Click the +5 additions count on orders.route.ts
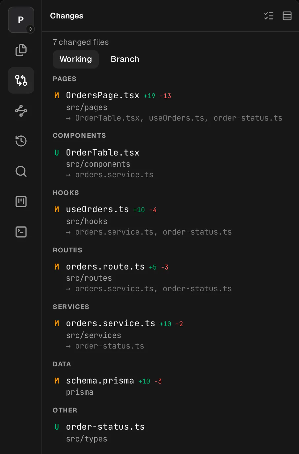 (x=153, y=267)
